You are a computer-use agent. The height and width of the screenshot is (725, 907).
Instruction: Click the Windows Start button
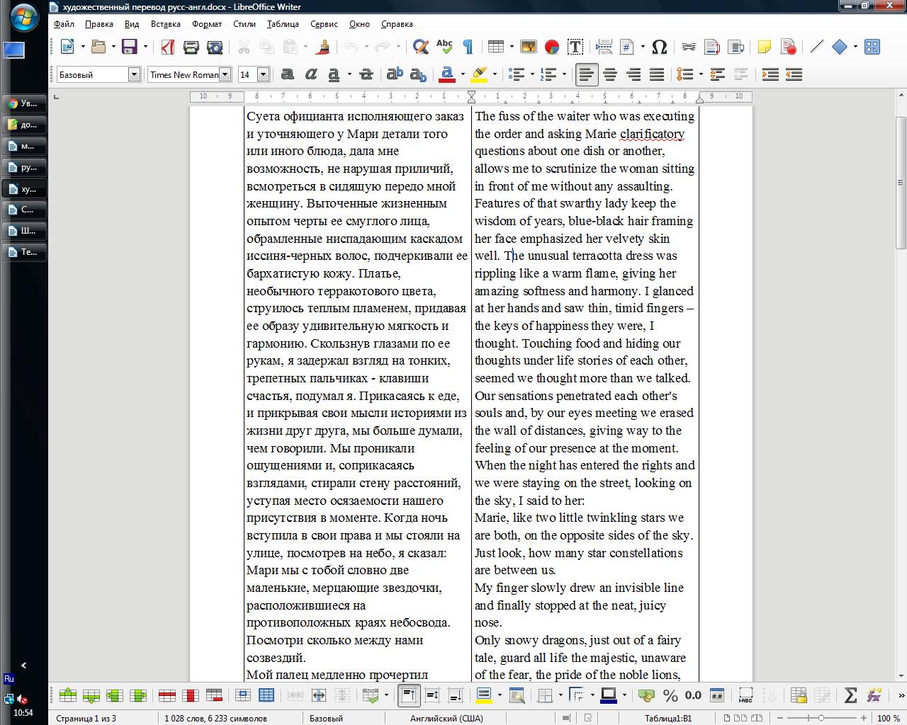(23, 18)
